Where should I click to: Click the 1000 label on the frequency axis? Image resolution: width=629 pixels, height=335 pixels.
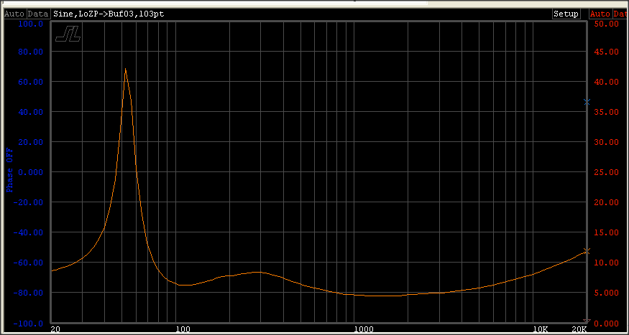click(x=364, y=329)
